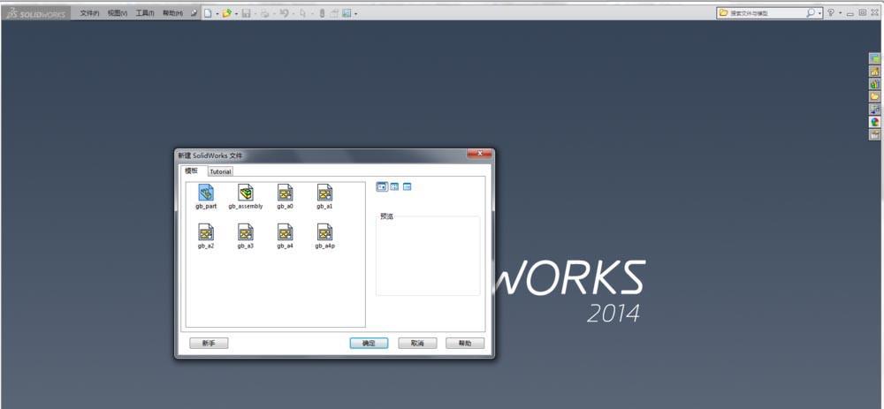Click the Undo toolbar icon
Image resolution: width=884 pixels, height=409 pixels.
click(284, 13)
